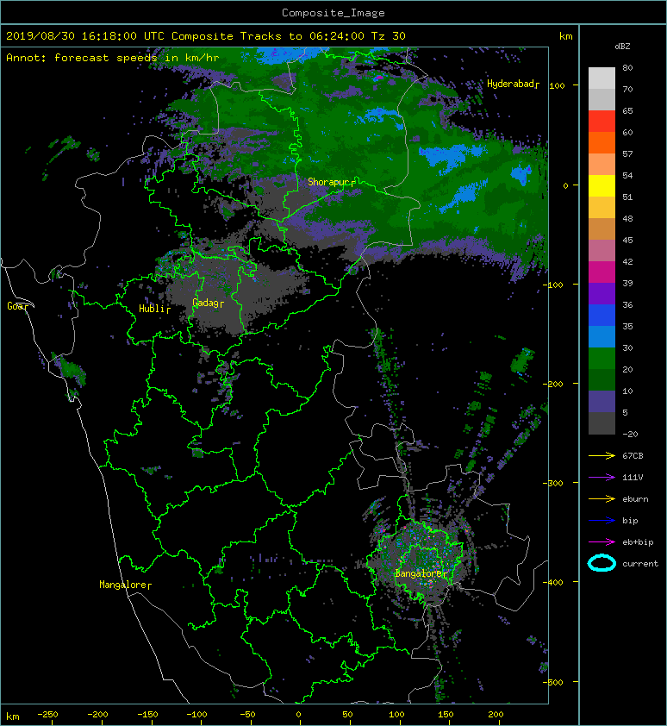Click the -20 dBZ scale value
Screen dimensions: 667x726
click(x=630, y=434)
